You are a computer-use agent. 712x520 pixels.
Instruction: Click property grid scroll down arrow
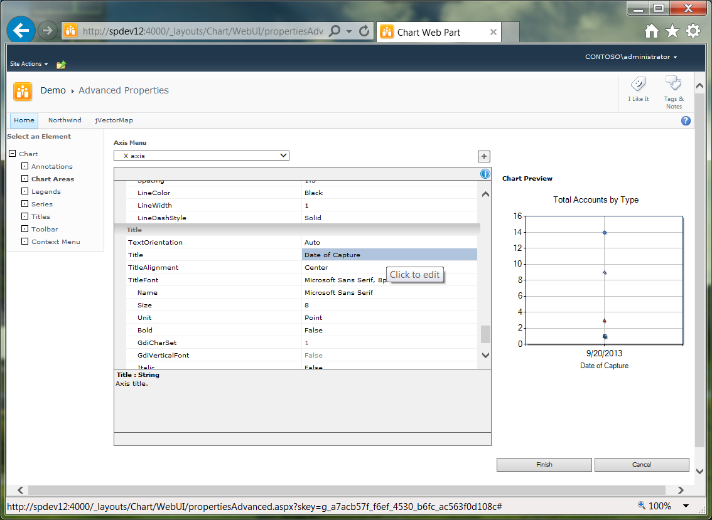coord(485,355)
